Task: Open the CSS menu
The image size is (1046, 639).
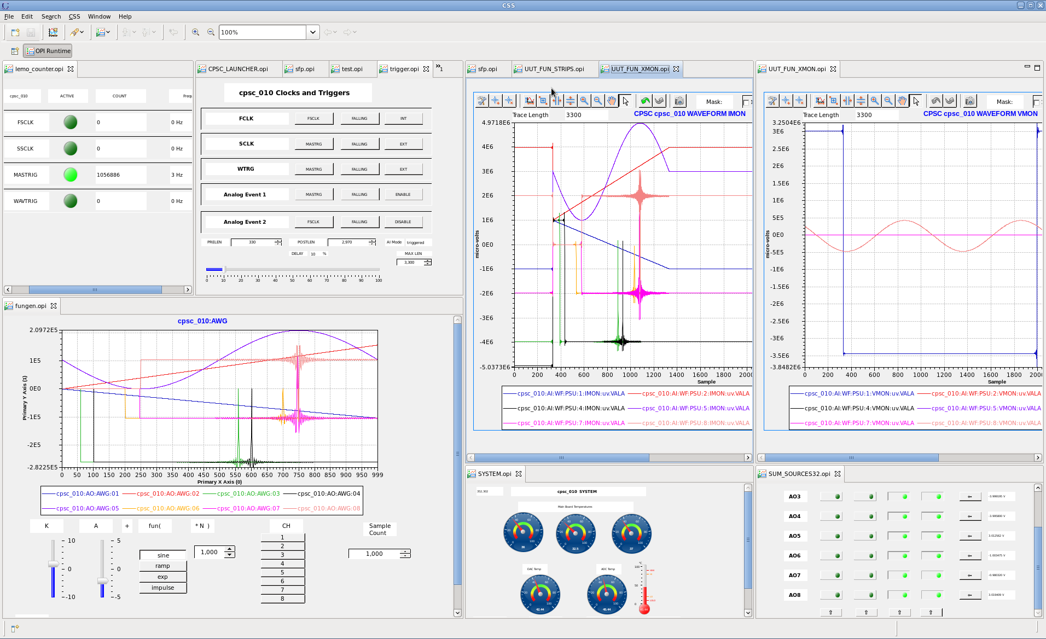Action: pos(74,16)
